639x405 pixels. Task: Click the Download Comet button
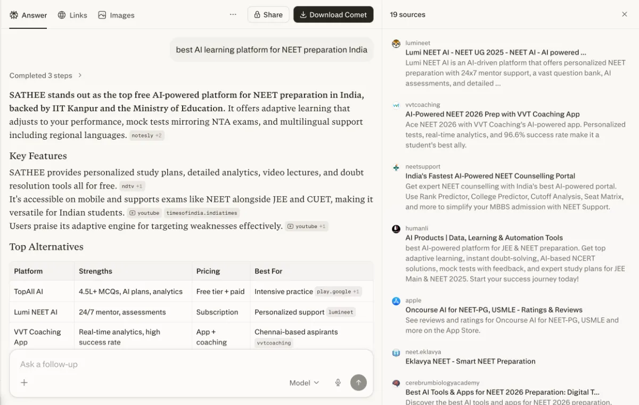click(333, 14)
